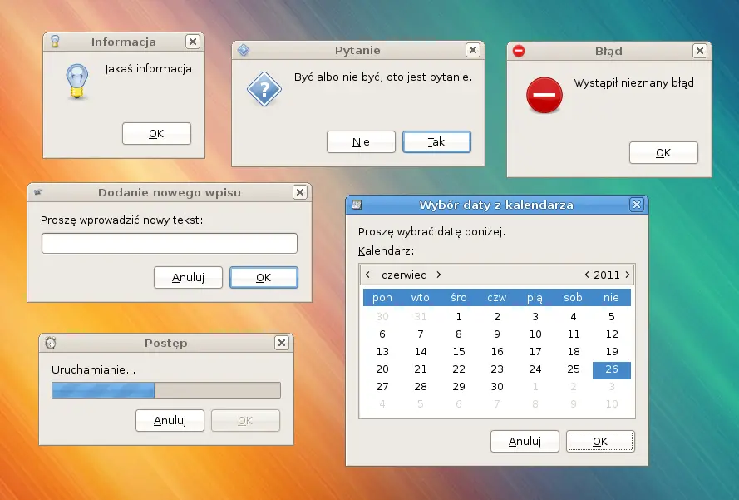
Task: Close the Informacja dialog window
Action: 193,42
